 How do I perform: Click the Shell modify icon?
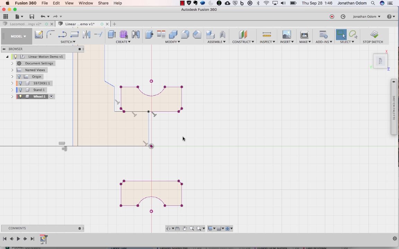[197, 34]
